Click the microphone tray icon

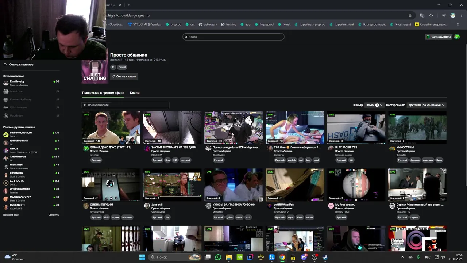click(418, 257)
